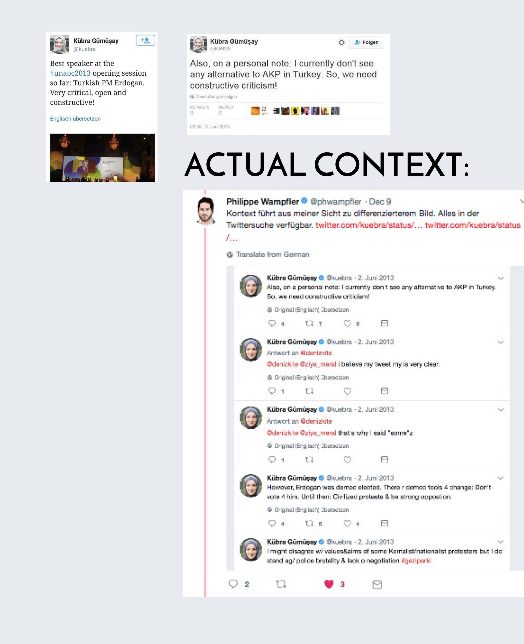Open the chevron menu on the 'Erdogan was democ elected' tweet
Viewport: 524px width, 644px height.
coord(500,478)
